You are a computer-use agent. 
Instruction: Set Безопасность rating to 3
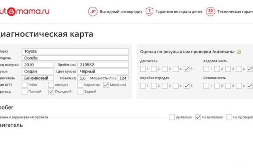(228, 86)
